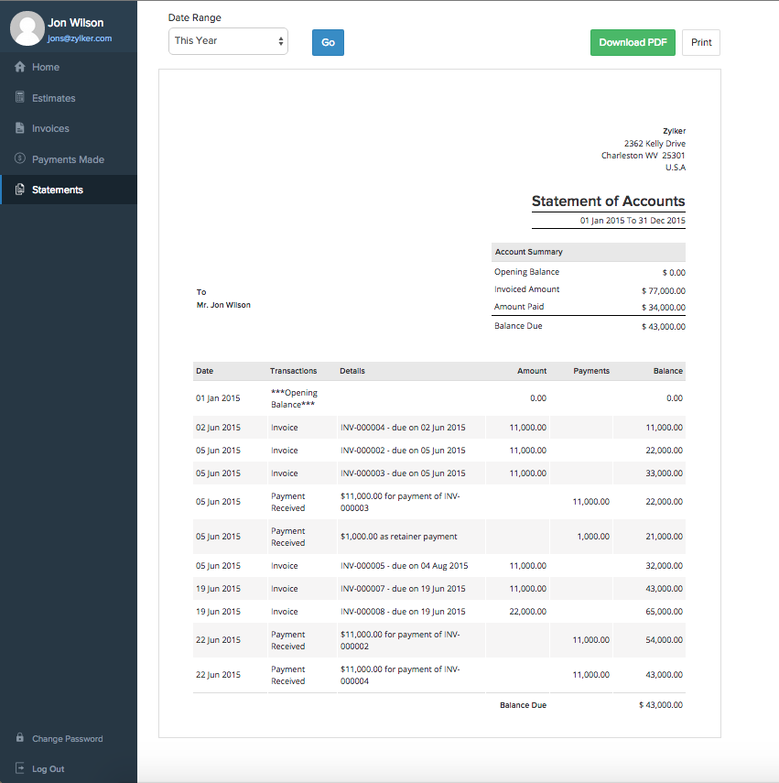779x783 pixels.
Task: Click the Jon Wilson user name
Action: (76, 23)
